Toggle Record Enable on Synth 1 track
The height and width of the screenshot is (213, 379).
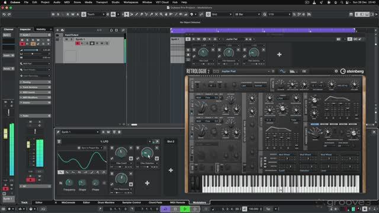coord(78,43)
